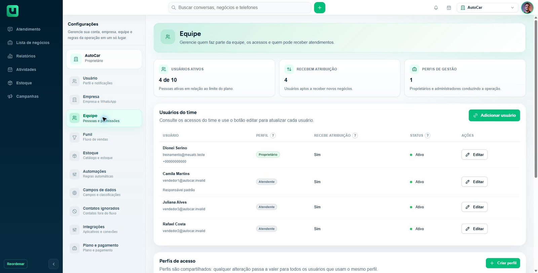Edit user Camila Martins
538x273 pixels.
click(x=474, y=182)
